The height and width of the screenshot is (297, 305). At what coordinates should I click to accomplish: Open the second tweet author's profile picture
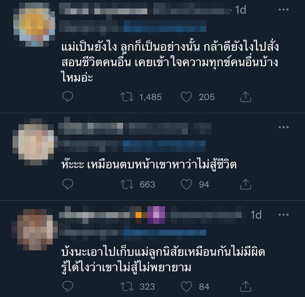[x=35, y=142]
